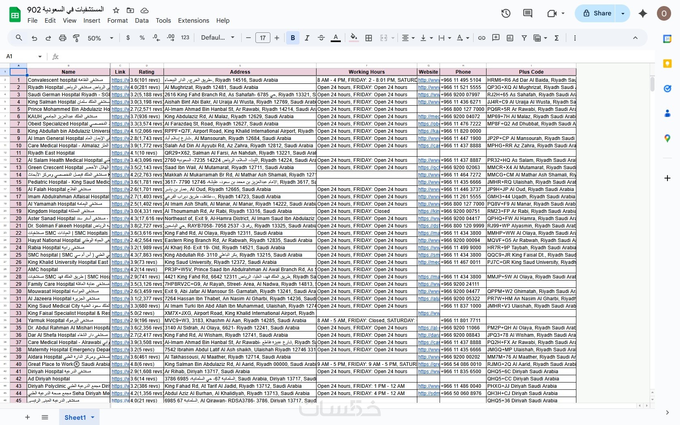Activate the paint format tool
The width and height of the screenshot is (680, 425).
(76, 38)
